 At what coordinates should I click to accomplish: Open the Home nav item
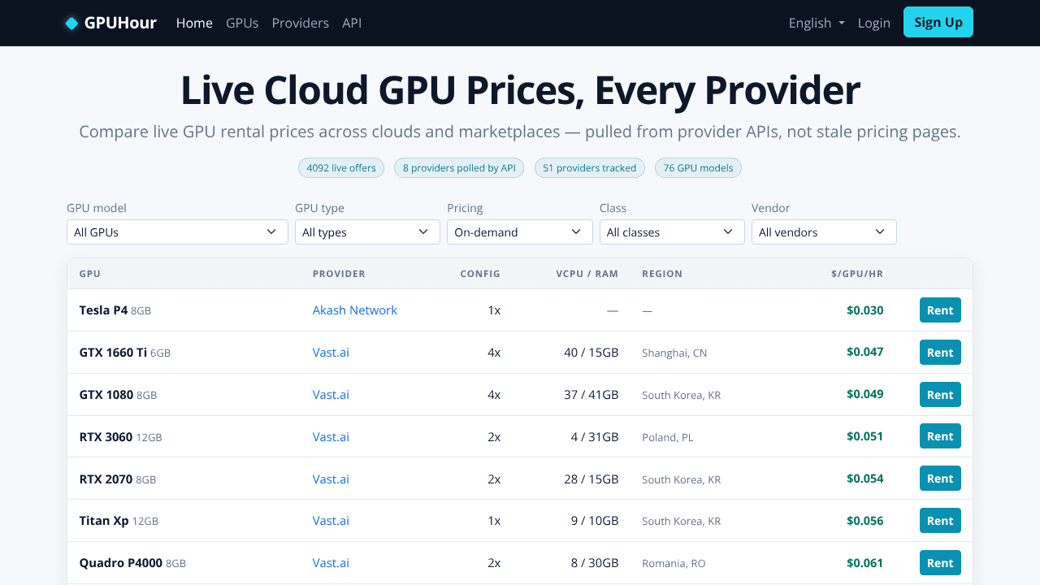(194, 23)
